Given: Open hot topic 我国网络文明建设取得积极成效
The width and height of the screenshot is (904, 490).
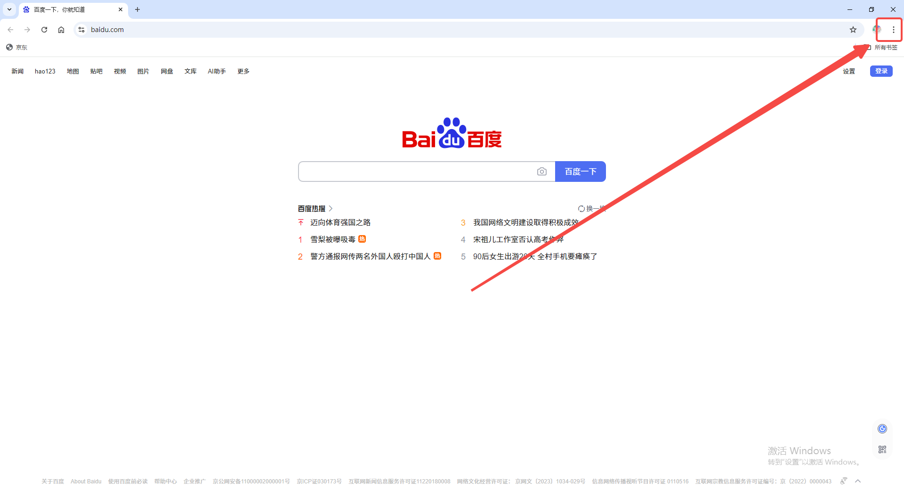Looking at the screenshot, I should click(x=526, y=222).
